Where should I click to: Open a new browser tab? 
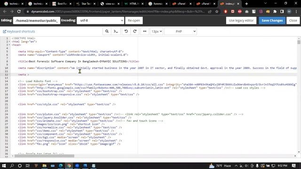pyautogui.click(x=246, y=4)
